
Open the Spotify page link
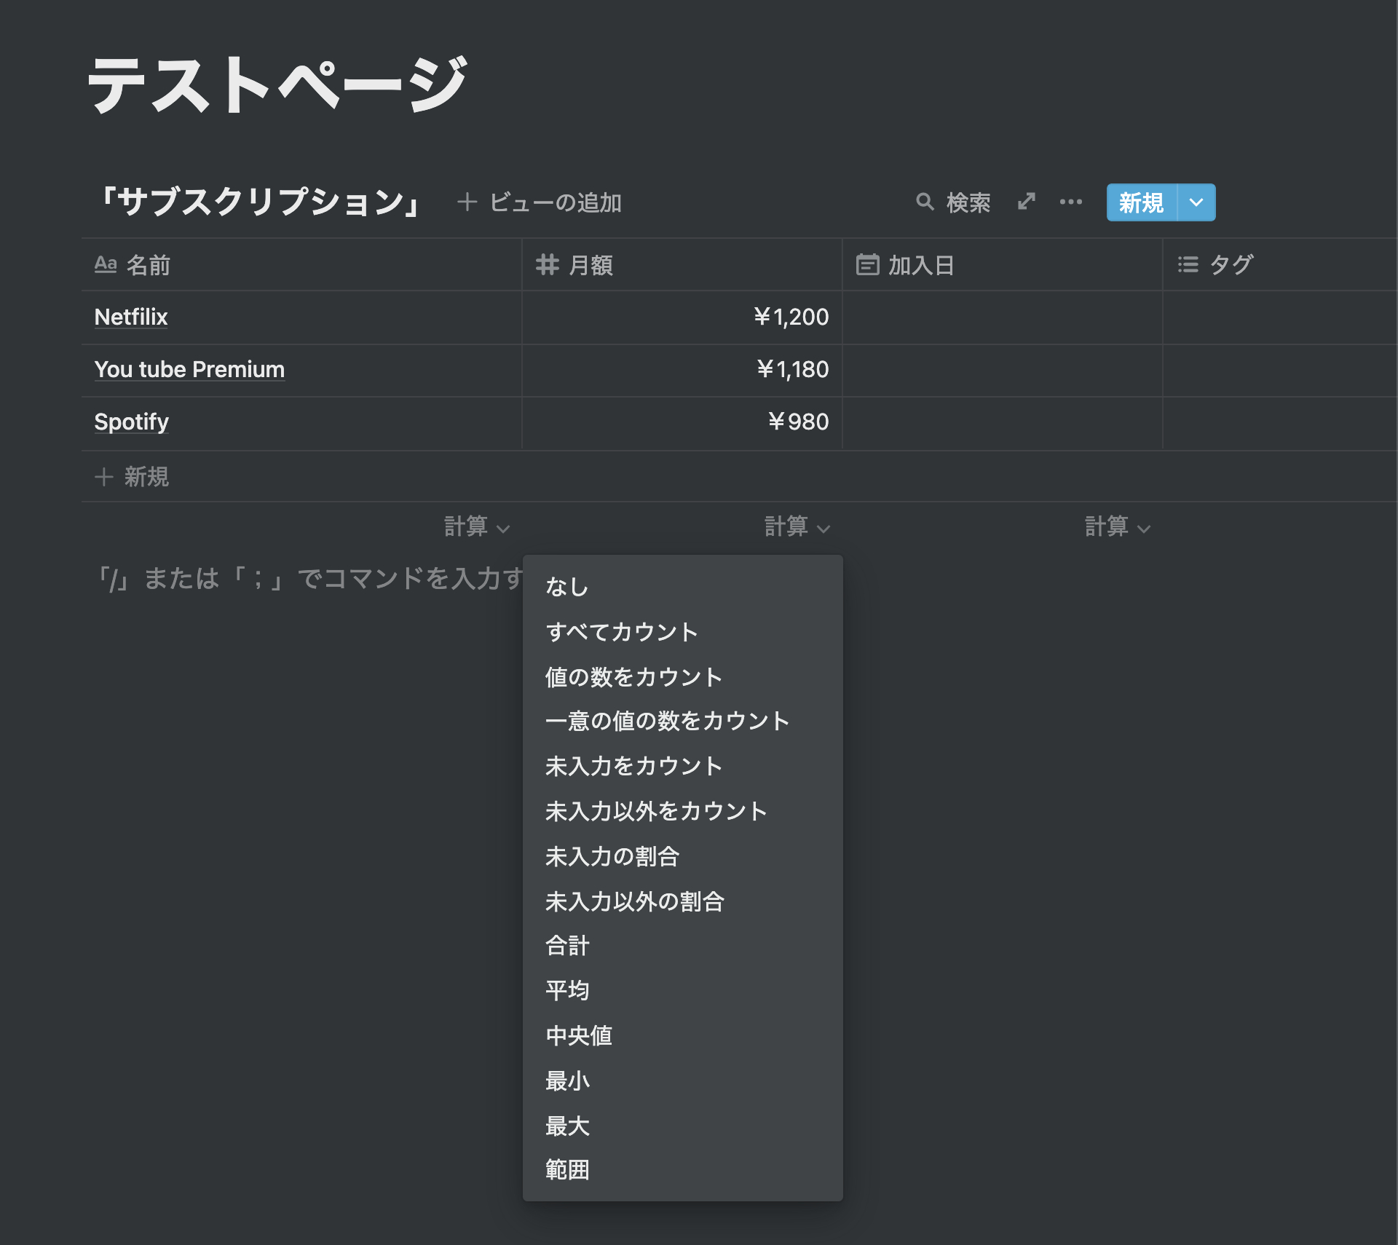click(130, 422)
